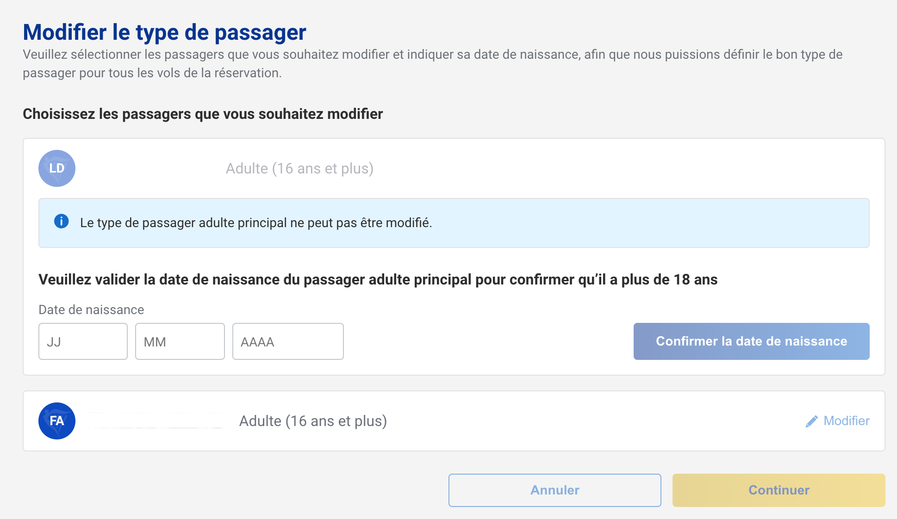The image size is (897, 519).
Task: Focus the MM month input field
Action: point(180,341)
